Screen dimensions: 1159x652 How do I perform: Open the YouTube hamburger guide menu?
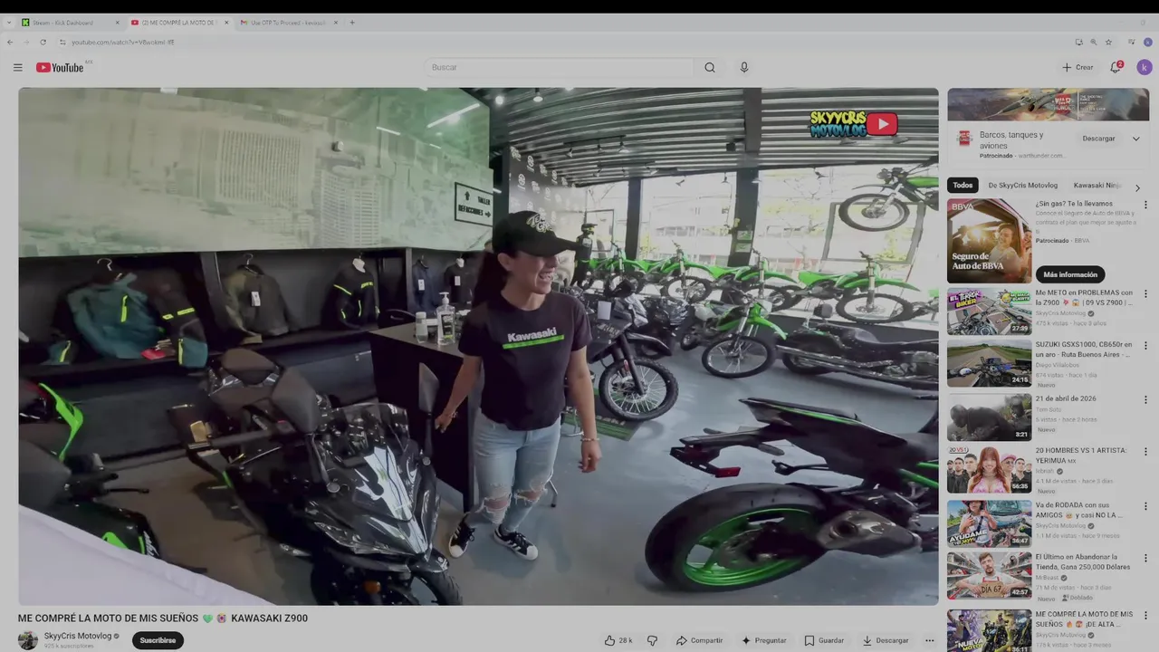coord(17,67)
